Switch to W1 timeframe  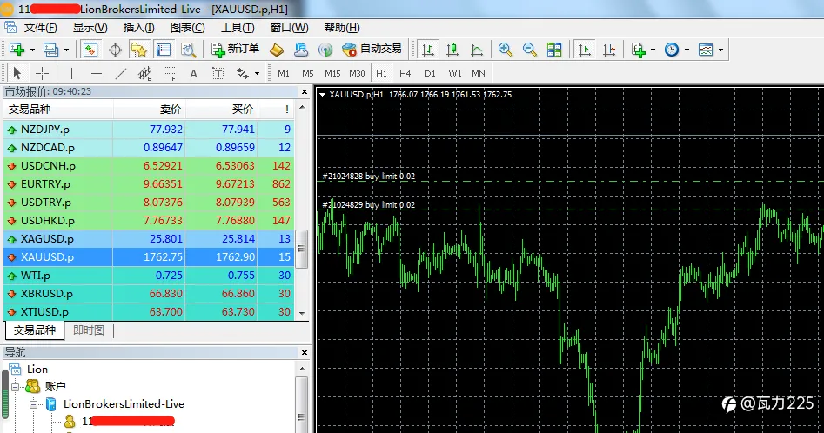(x=455, y=74)
